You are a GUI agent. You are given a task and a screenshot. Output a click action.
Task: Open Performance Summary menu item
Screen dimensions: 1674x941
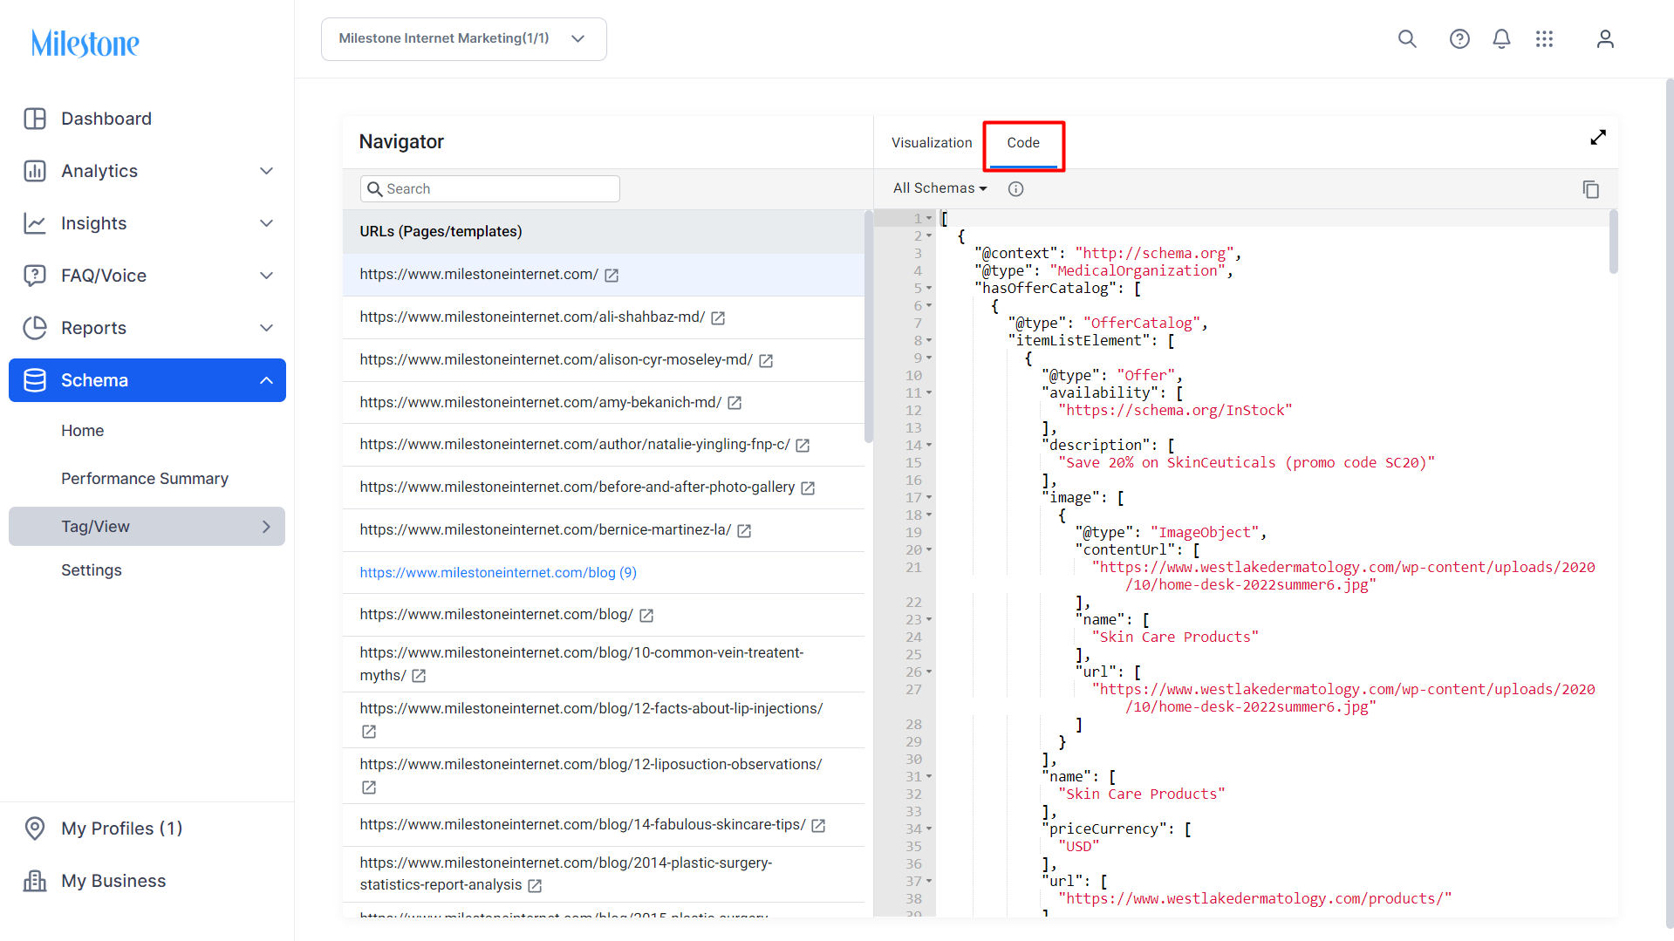click(145, 479)
